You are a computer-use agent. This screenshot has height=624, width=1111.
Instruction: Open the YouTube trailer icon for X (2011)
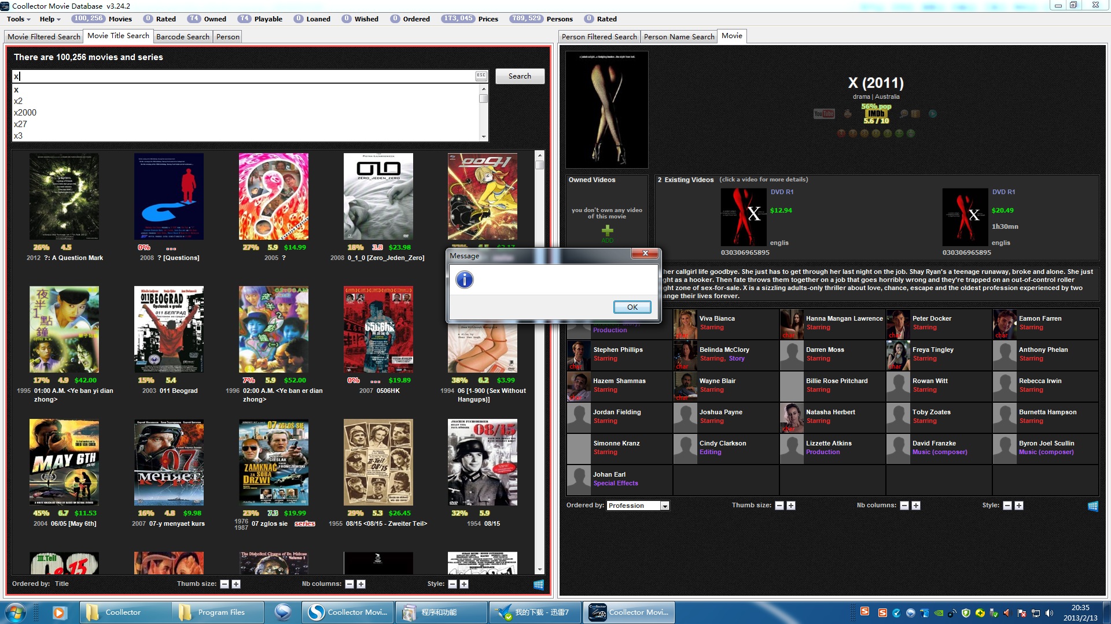[x=824, y=114]
